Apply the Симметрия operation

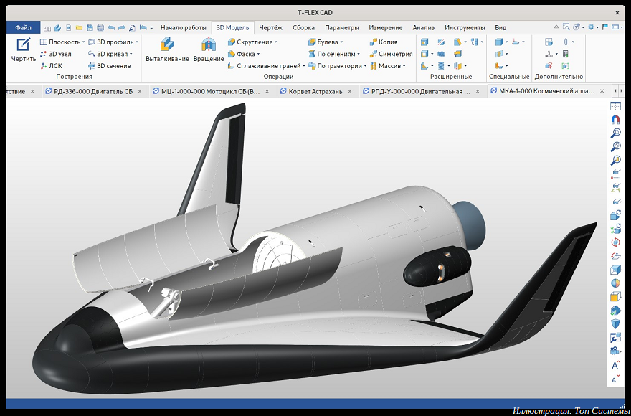[x=392, y=54]
